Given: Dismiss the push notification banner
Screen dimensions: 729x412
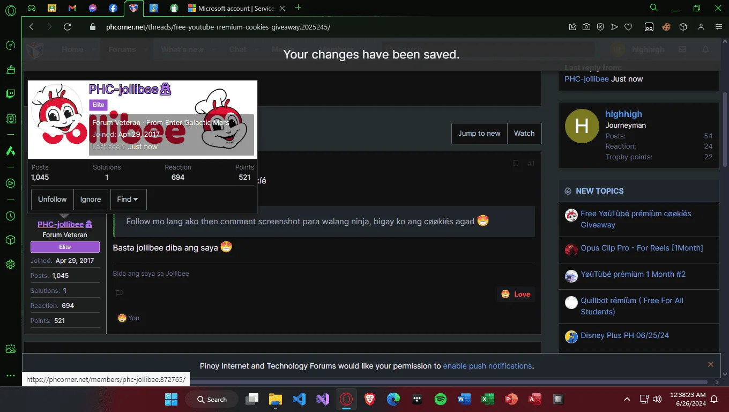Looking at the screenshot, I should tap(711, 364).
